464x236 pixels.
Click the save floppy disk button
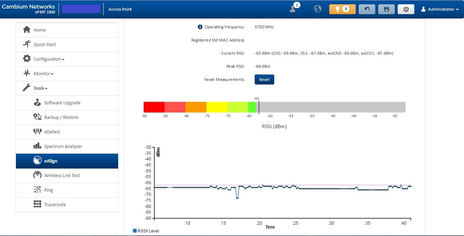coord(386,9)
